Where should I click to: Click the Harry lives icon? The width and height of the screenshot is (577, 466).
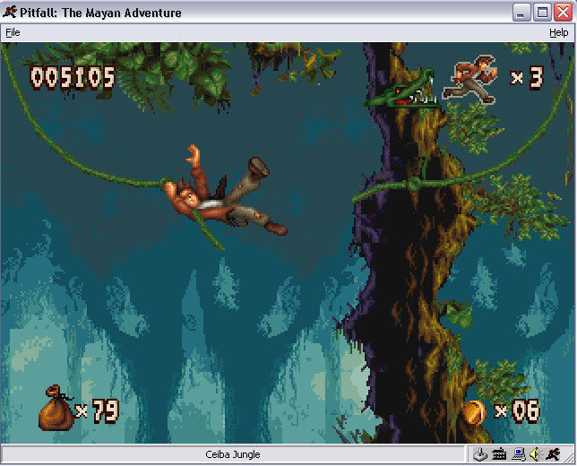tap(474, 79)
